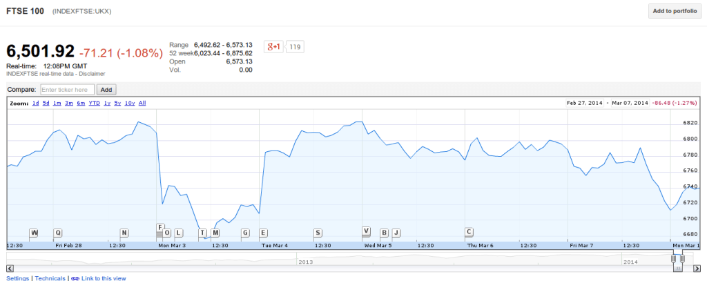The width and height of the screenshot is (707, 281).
Task: Open news marker O on chart
Action: (167, 233)
